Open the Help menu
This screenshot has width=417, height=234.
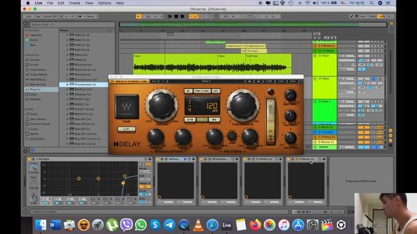tap(120, 3)
